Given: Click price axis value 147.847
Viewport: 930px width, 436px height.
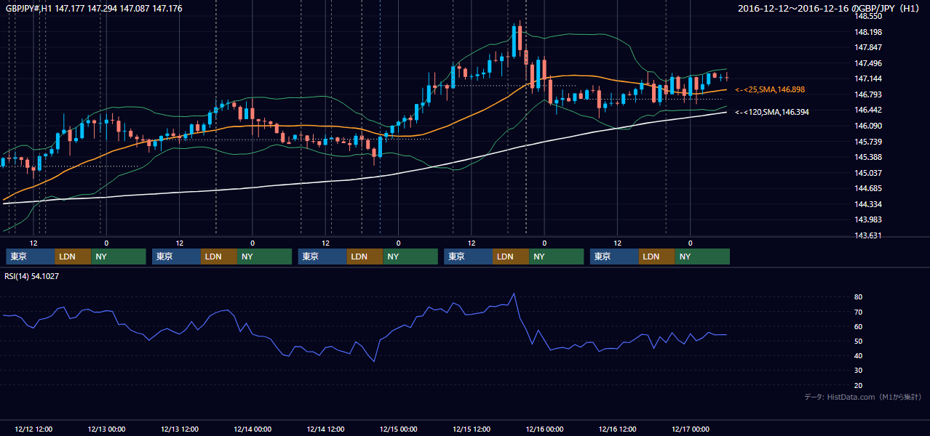Looking at the screenshot, I should pyautogui.click(x=867, y=47).
